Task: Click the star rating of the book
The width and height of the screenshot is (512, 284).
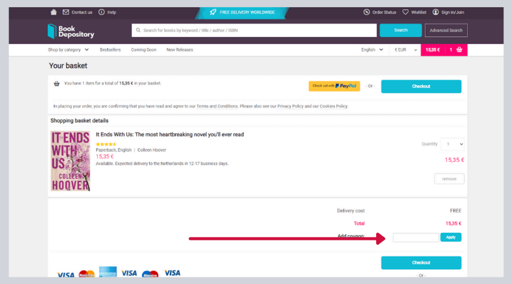Action: pyautogui.click(x=106, y=144)
